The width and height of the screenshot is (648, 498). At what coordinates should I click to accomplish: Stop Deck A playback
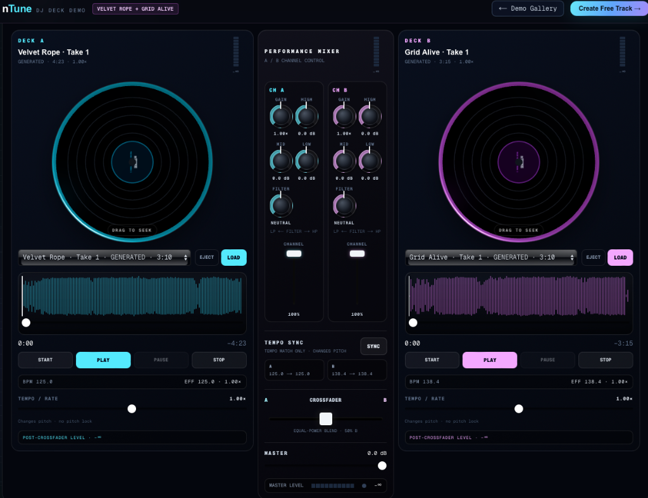click(x=219, y=360)
